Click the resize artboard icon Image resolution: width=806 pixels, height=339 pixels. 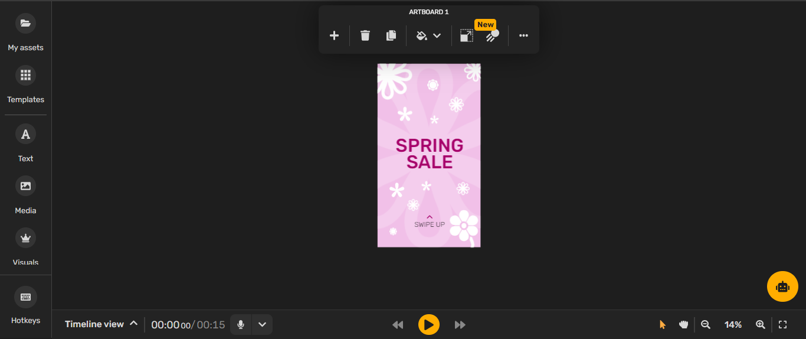466,35
